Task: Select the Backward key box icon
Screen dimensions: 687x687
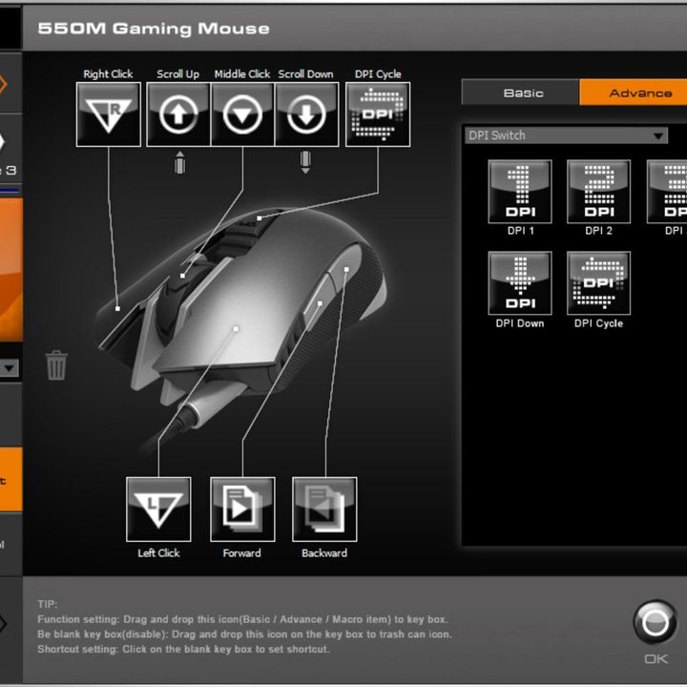Action: pos(324,510)
